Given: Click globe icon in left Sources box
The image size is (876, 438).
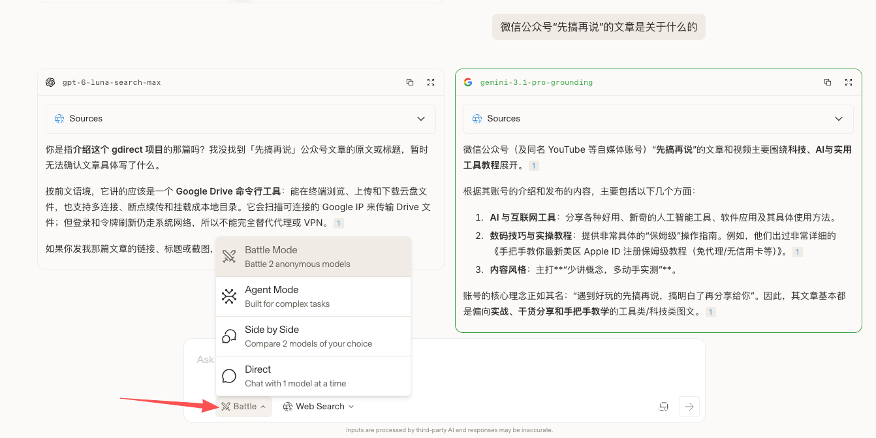Looking at the screenshot, I should tap(59, 119).
